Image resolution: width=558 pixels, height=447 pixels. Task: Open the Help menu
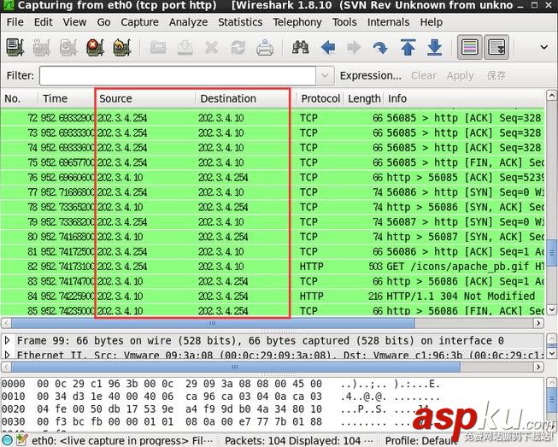coord(431,22)
